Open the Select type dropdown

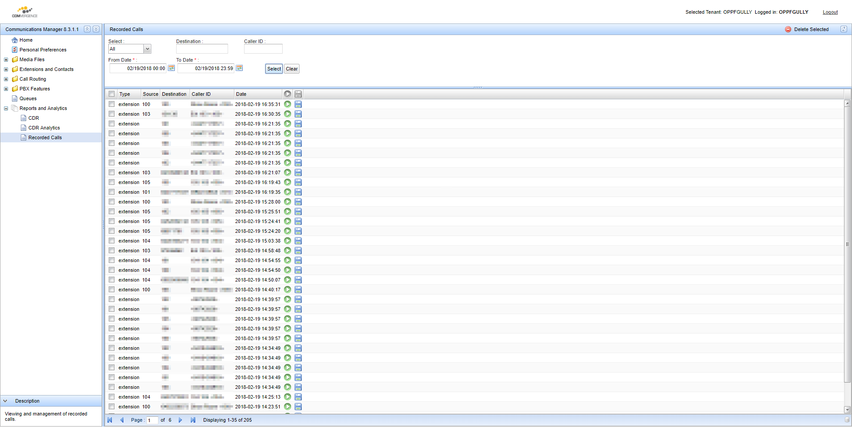(x=147, y=49)
